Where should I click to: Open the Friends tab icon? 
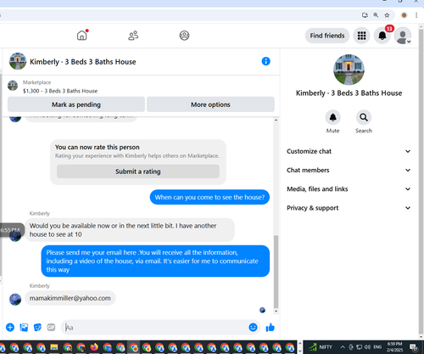(133, 36)
